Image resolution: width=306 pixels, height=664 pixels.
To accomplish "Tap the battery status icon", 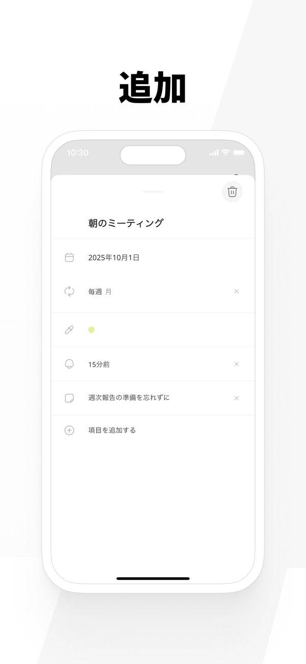I will point(239,153).
